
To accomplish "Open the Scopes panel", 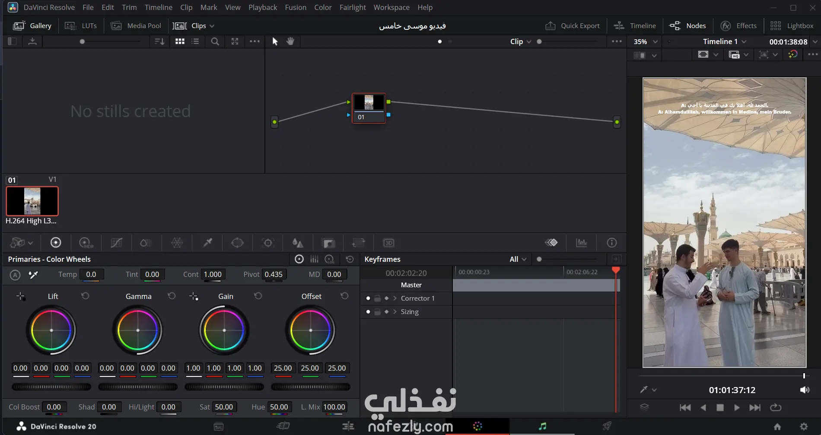I will (x=582, y=243).
